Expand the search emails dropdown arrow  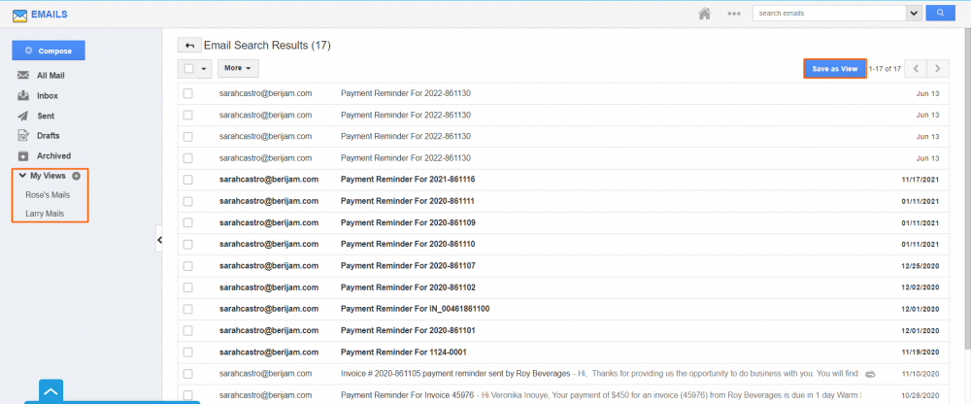914,14
